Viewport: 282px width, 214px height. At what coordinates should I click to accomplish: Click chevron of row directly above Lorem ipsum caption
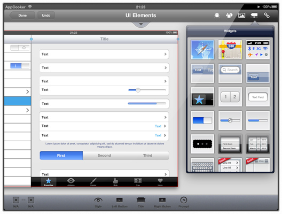pyautogui.click(x=165, y=135)
